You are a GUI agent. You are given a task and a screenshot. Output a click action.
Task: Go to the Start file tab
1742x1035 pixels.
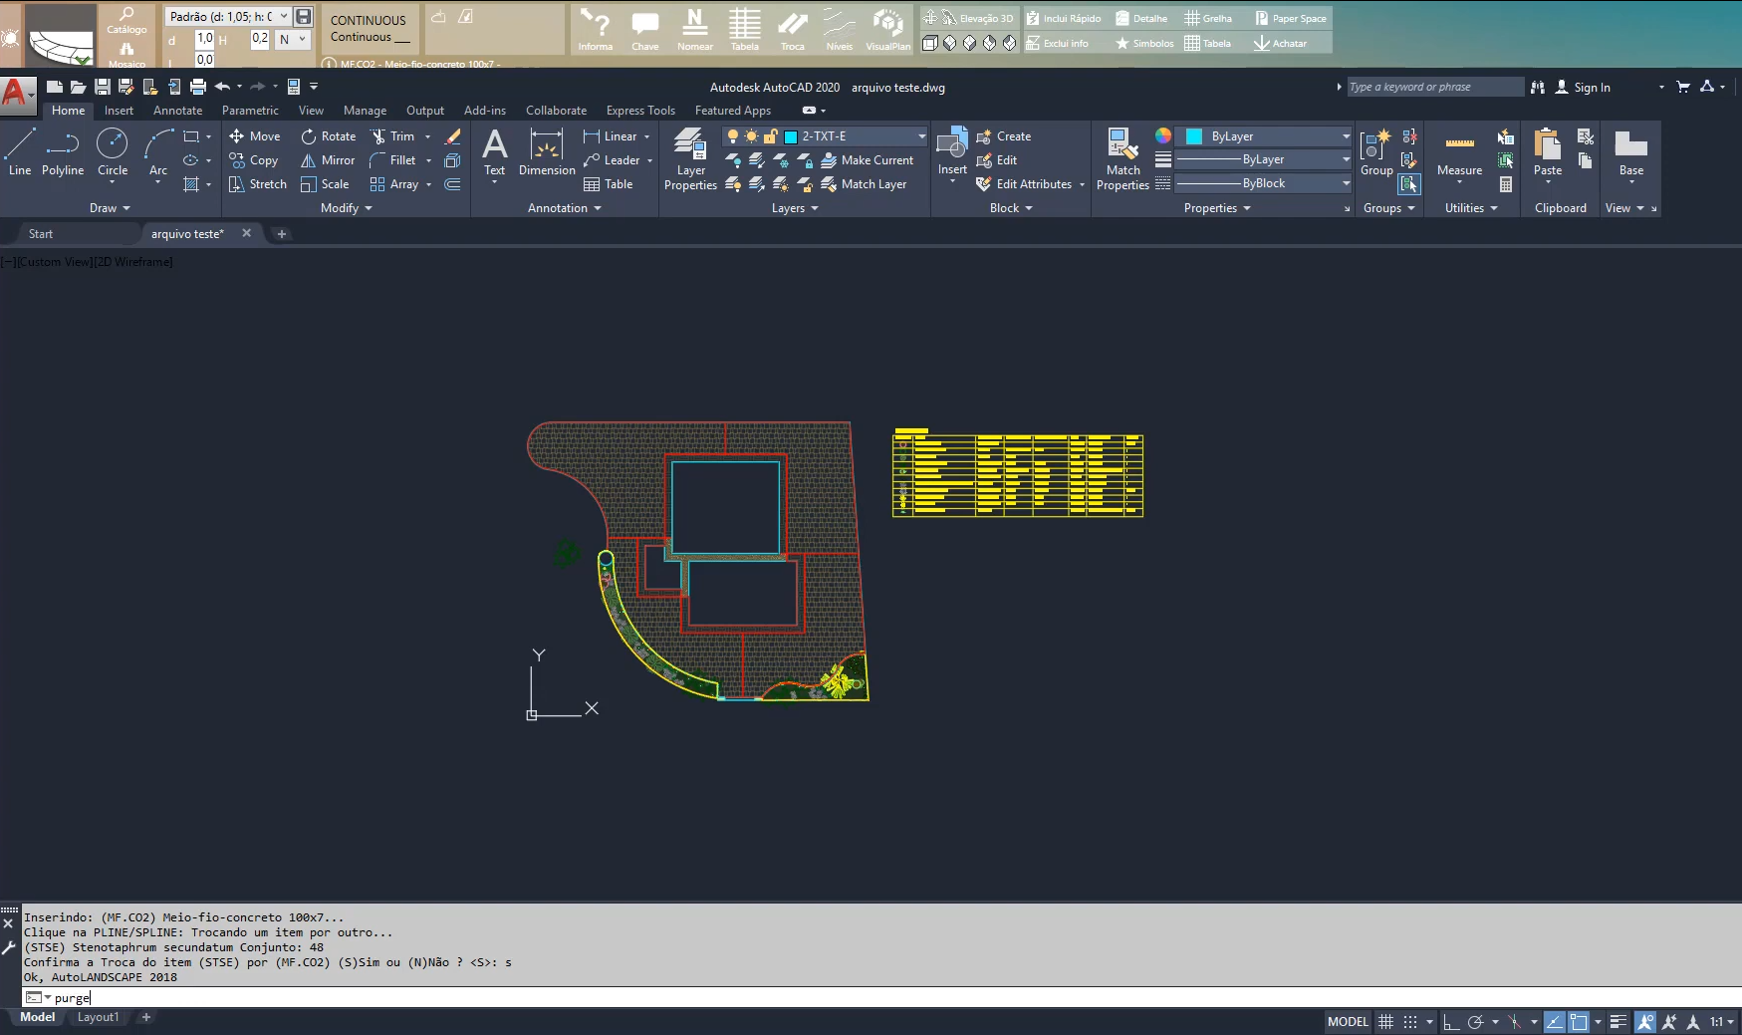[x=41, y=234]
